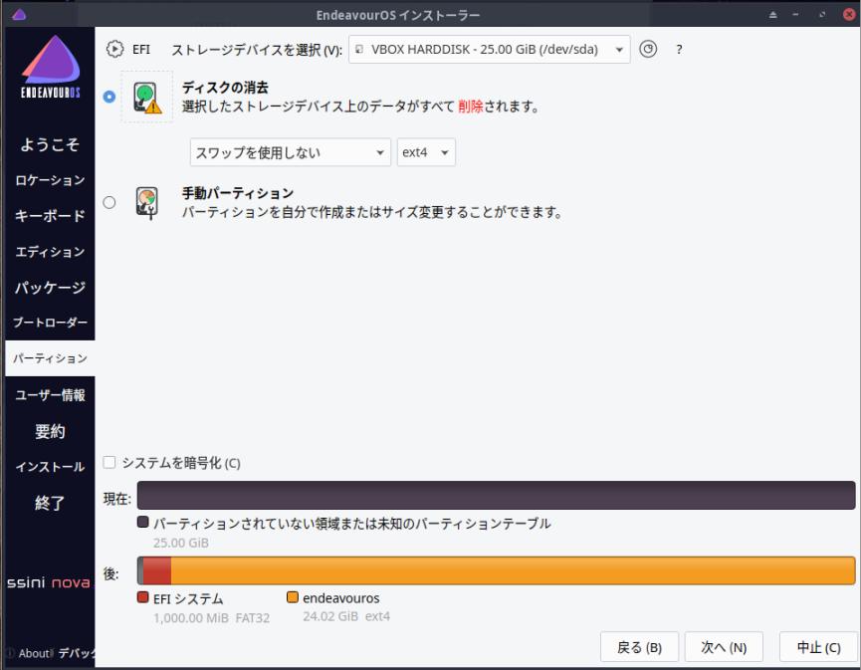Screen dimensions: 861x670
Task: Click the EFI gear icon
Action: tap(114, 50)
